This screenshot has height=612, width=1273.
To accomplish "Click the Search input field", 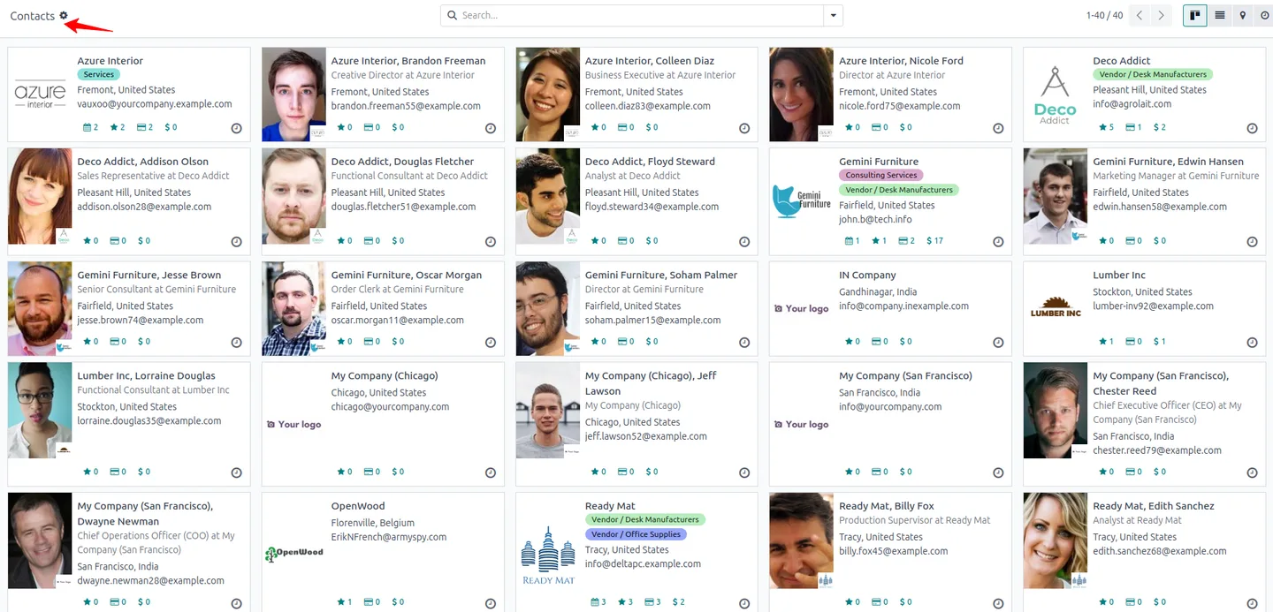I will pyautogui.click(x=640, y=15).
